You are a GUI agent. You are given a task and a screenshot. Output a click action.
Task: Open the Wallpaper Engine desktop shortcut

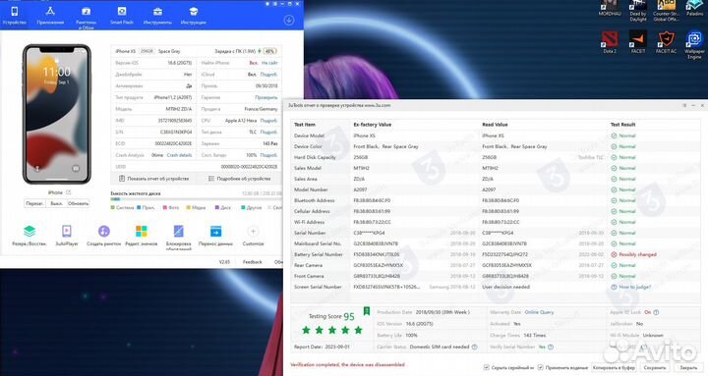coord(694,44)
